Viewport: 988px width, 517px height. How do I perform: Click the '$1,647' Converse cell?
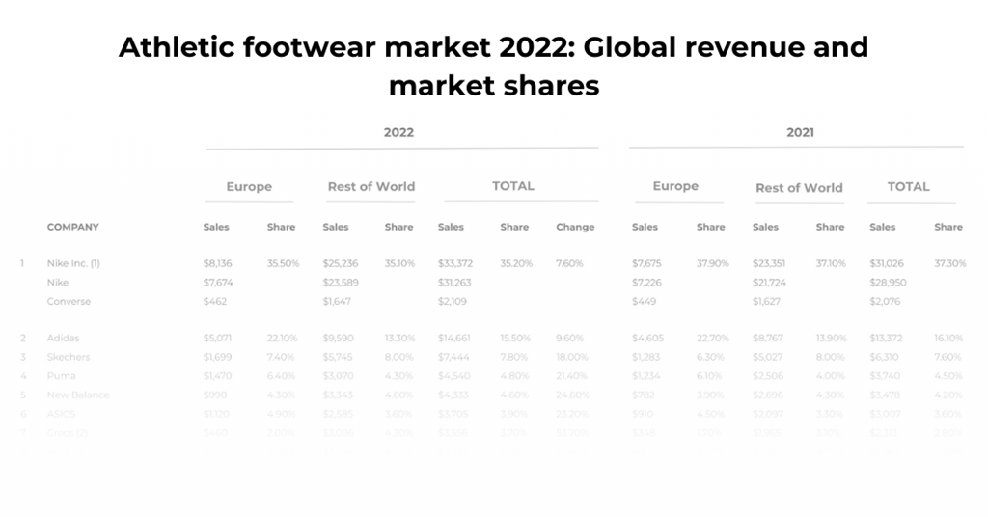337,301
